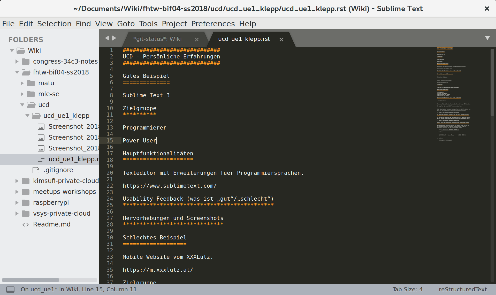Click the first Screenshot image file icon
496x295 pixels.
tap(41, 127)
